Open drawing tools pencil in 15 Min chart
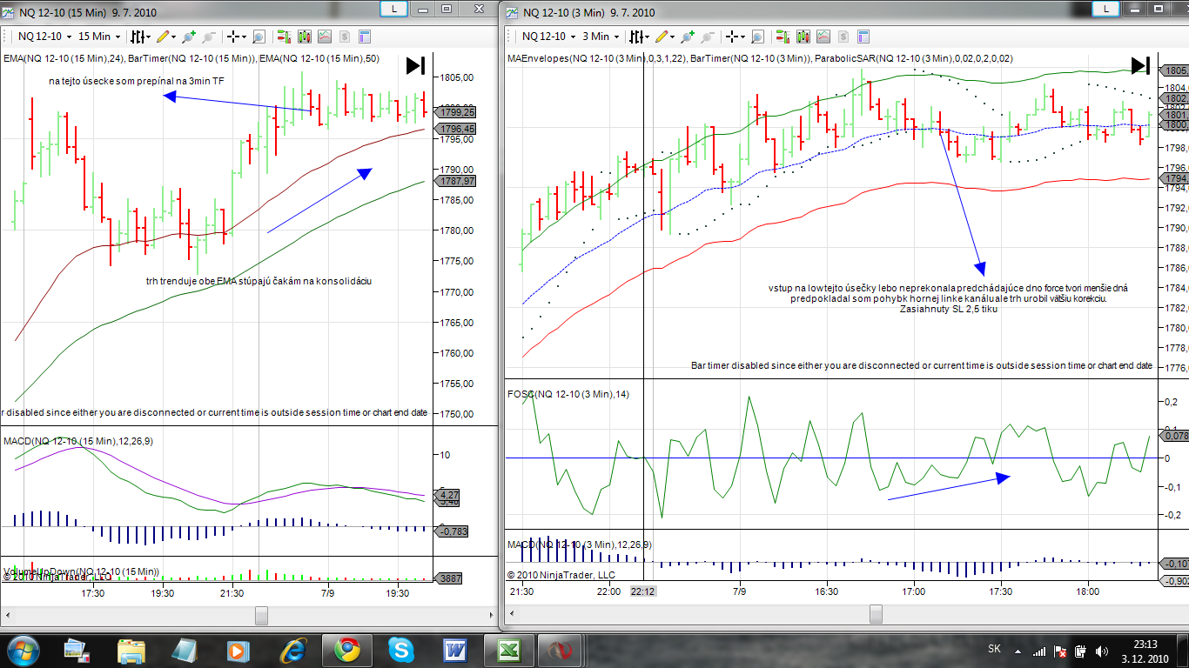 coord(163,37)
